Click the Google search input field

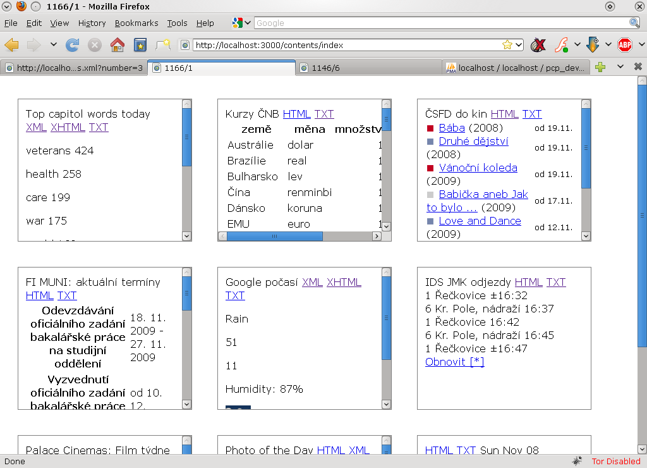click(x=442, y=23)
